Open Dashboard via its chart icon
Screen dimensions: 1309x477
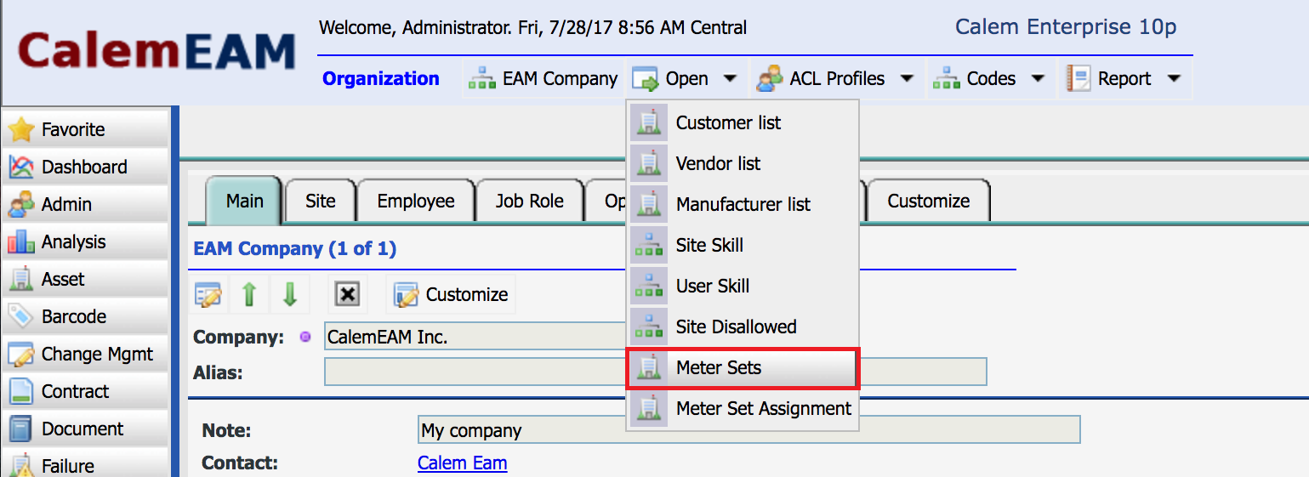click(x=21, y=168)
